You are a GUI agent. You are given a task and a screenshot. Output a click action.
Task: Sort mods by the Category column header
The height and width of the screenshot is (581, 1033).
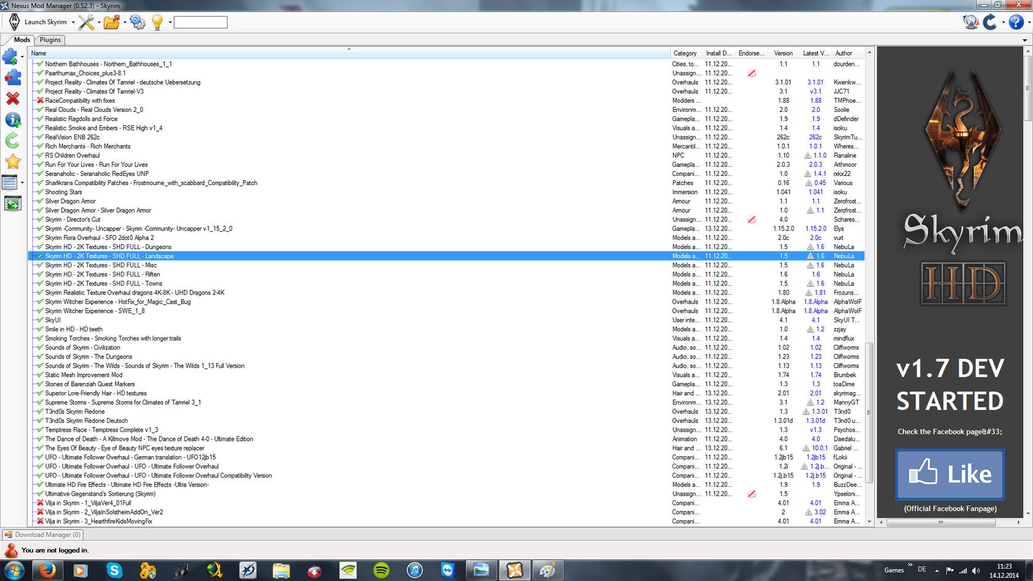[684, 53]
